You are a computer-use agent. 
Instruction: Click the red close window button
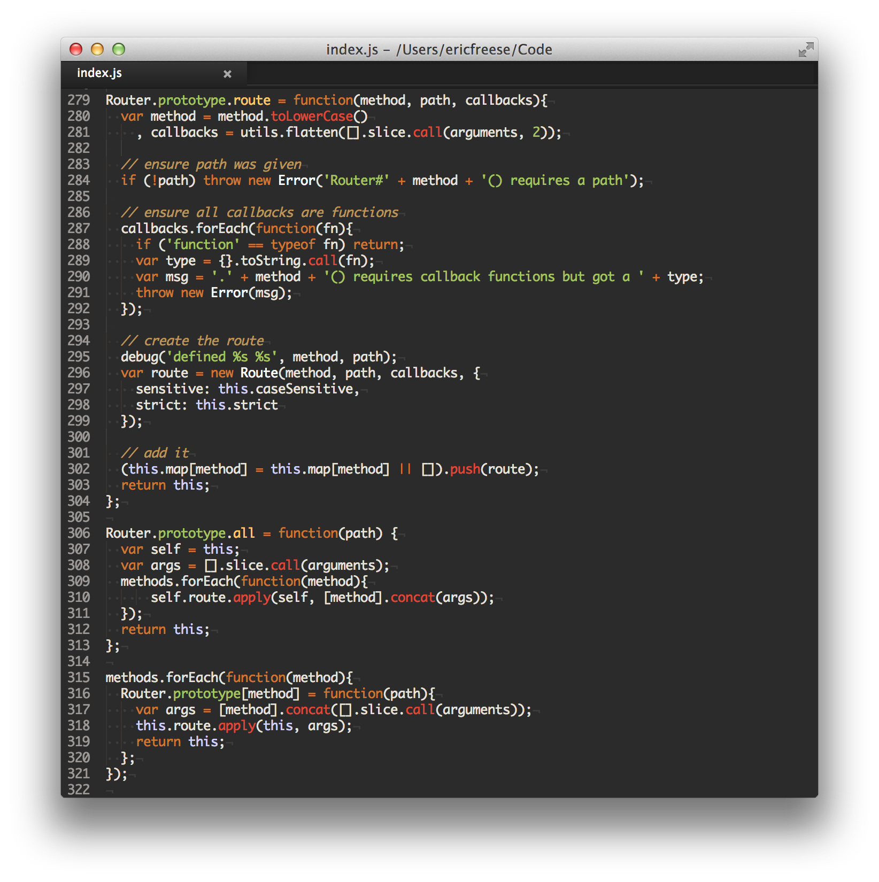pyautogui.click(x=76, y=49)
